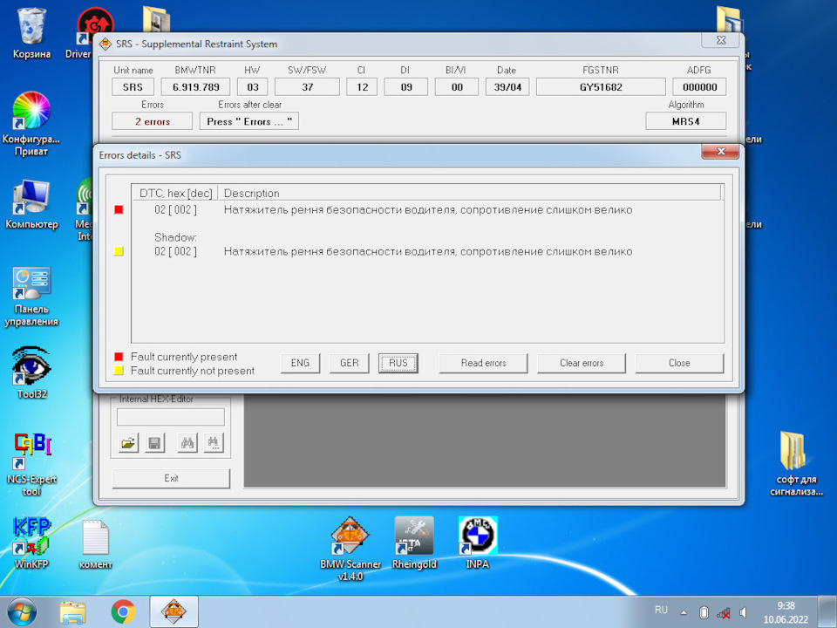Click the Read errors button
This screenshot has width=837, height=628.
coord(483,363)
